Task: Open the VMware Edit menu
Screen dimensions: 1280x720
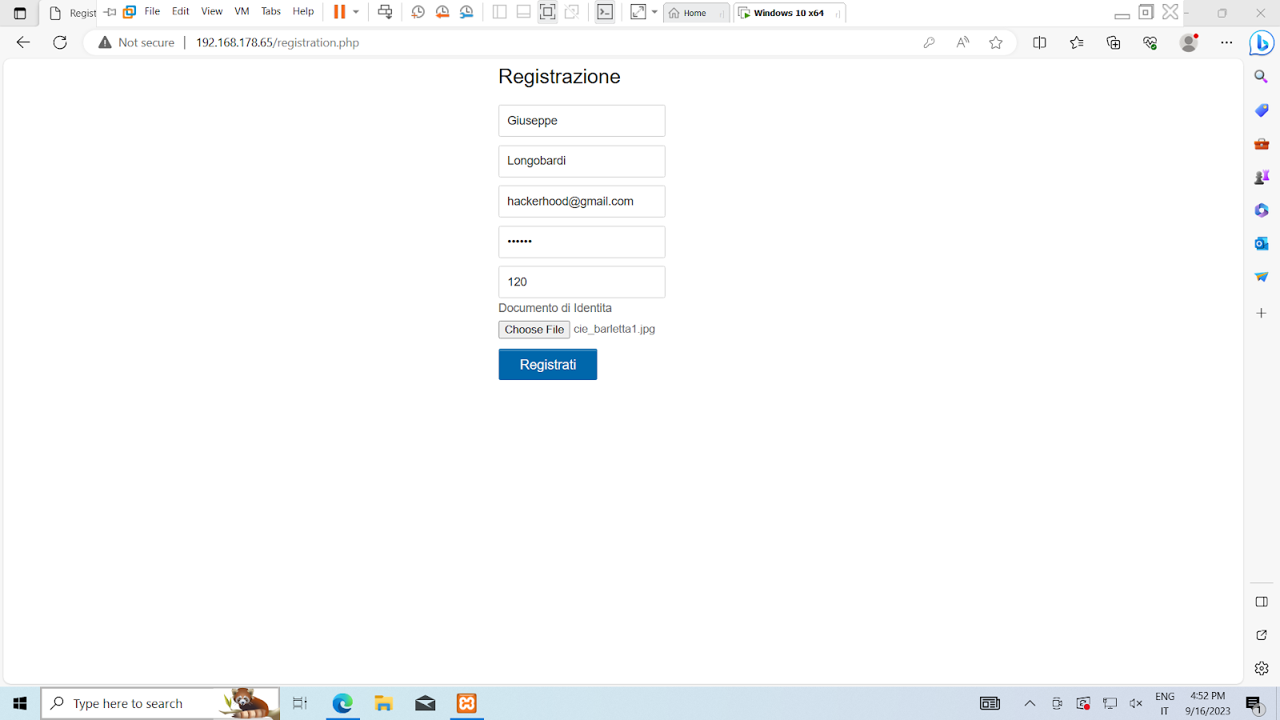Action: pyautogui.click(x=181, y=11)
